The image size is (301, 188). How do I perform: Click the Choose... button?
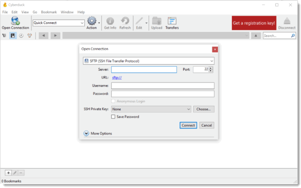click(x=204, y=109)
